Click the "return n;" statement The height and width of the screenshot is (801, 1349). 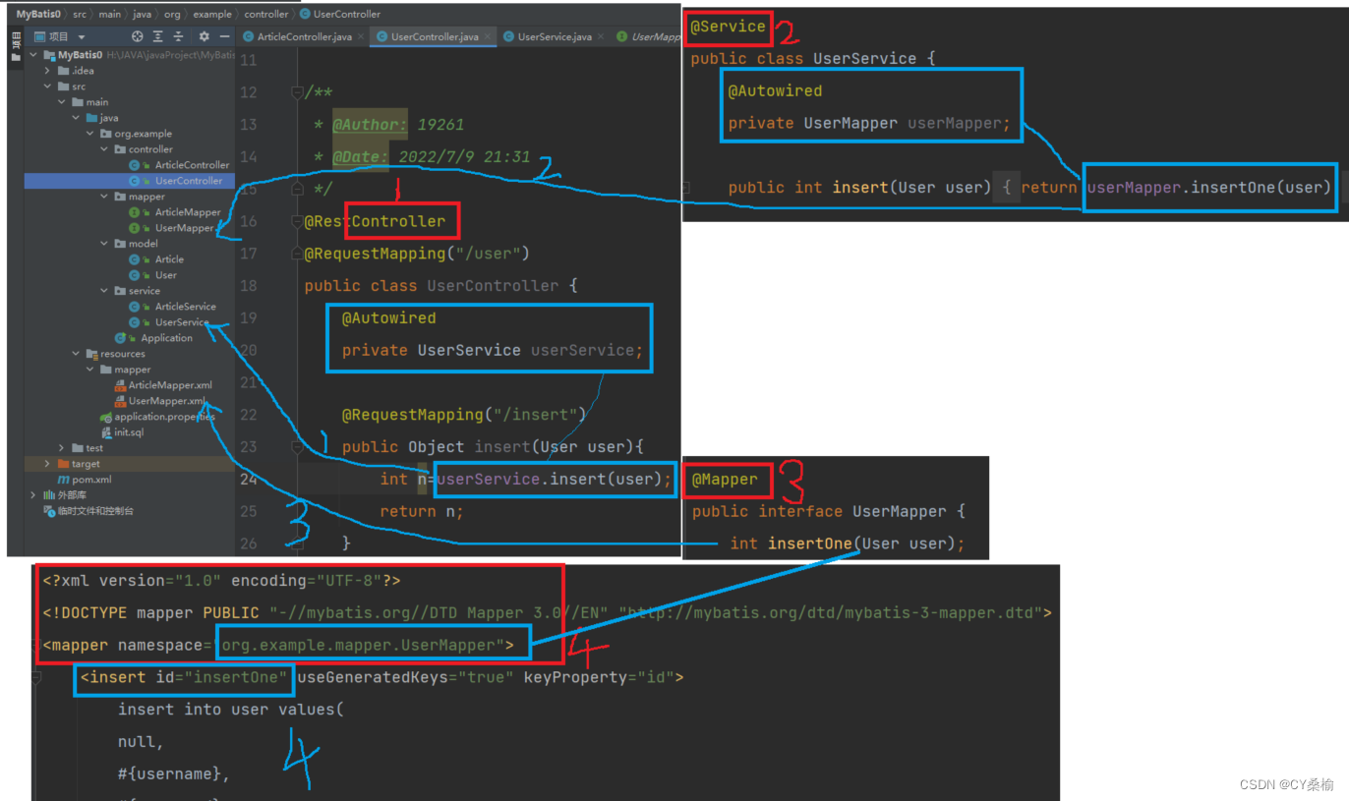(x=422, y=511)
